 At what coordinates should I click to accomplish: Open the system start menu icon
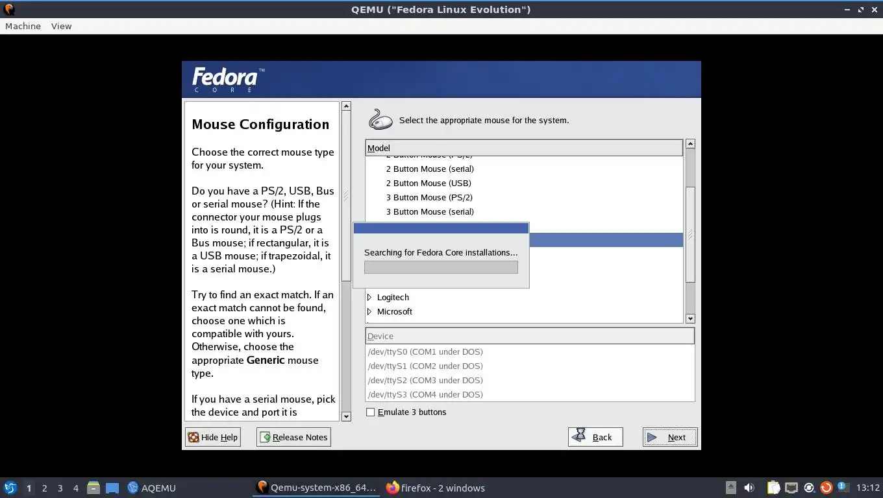[10, 488]
